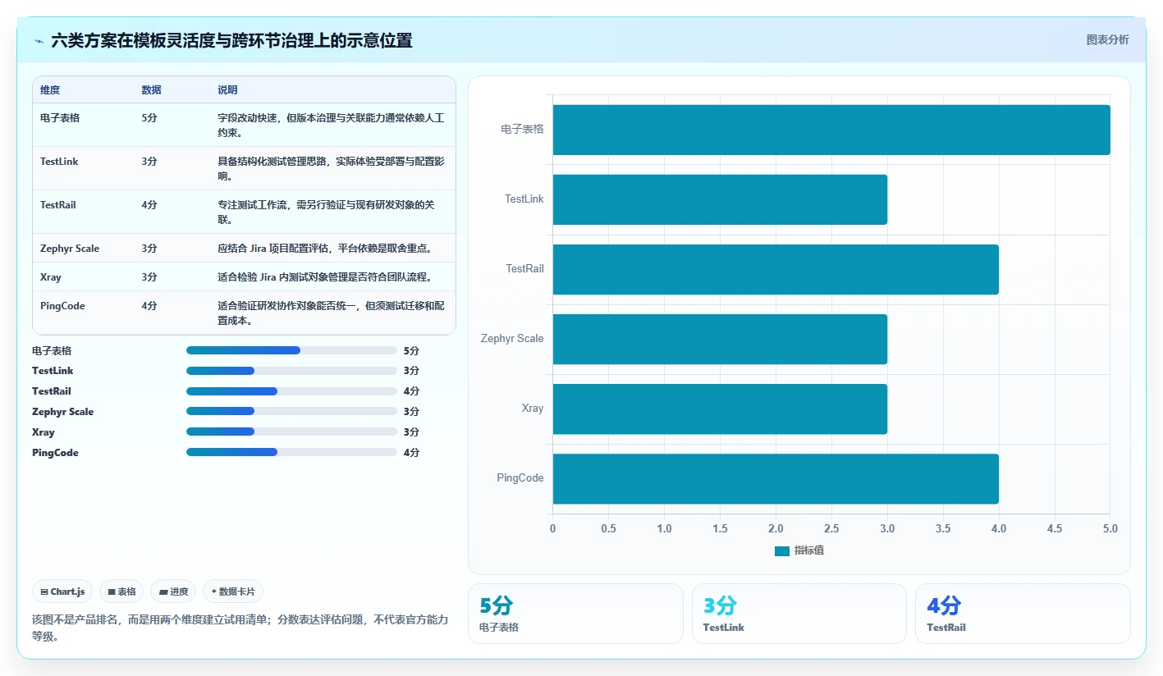This screenshot has width=1163, height=676.
Task: Click the 说明 column header
Action: tap(227, 90)
